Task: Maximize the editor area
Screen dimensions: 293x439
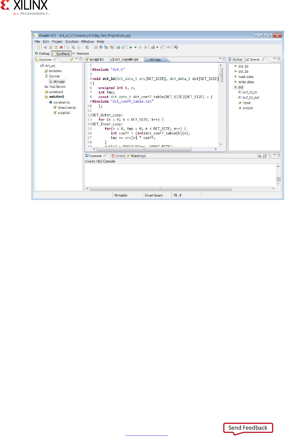Action: (x=224, y=59)
